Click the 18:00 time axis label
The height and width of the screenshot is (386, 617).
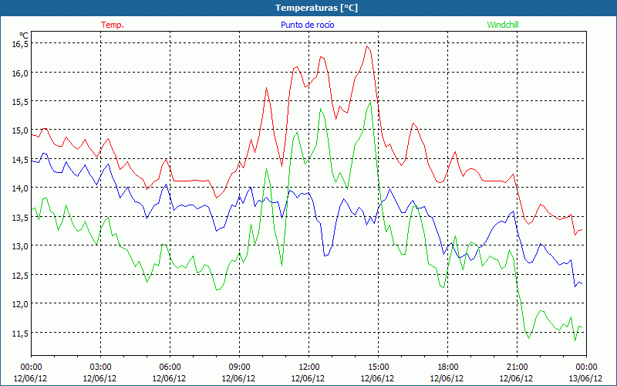447,367
